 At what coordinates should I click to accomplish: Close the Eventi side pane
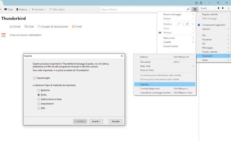click(229, 8)
